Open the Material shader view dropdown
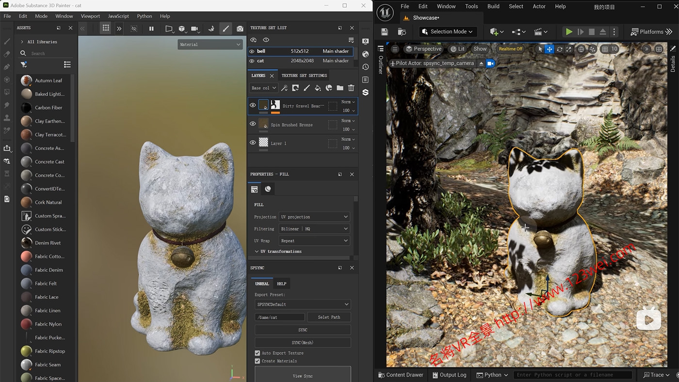 click(210, 44)
